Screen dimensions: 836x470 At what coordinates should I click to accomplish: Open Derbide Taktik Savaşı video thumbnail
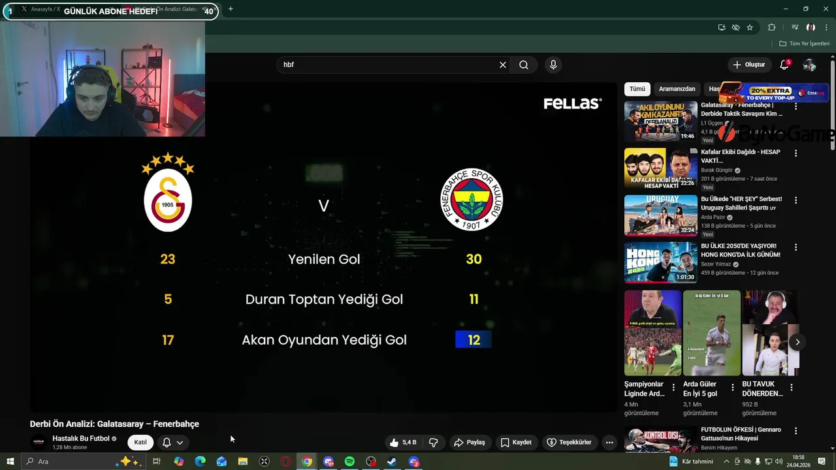(660, 121)
